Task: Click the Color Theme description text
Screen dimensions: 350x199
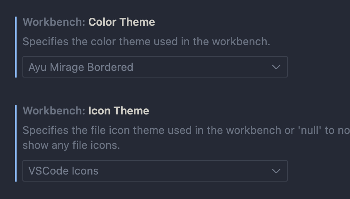Action: click(146, 41)
